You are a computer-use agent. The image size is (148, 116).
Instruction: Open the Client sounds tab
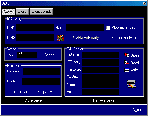click(x=41, y=12)
